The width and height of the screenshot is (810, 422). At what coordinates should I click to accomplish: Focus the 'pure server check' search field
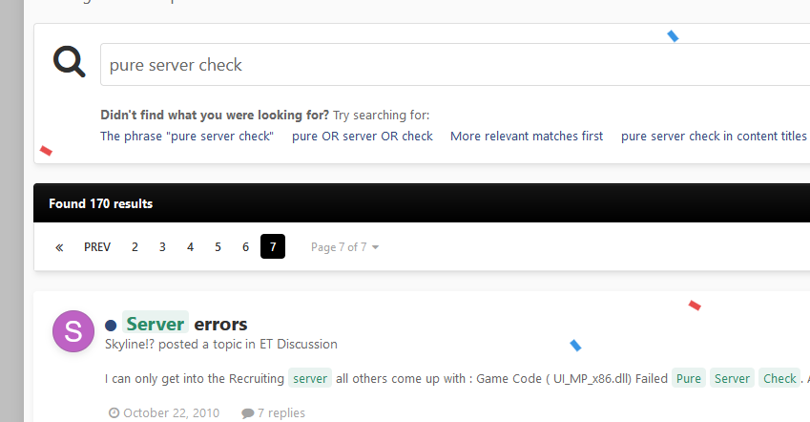[x=455, y=65]
